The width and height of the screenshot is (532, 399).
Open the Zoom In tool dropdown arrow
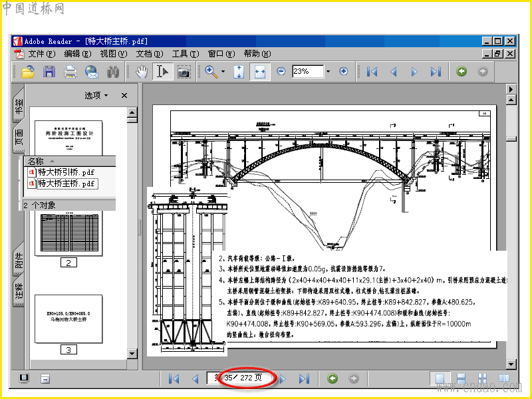pos(223,71)
